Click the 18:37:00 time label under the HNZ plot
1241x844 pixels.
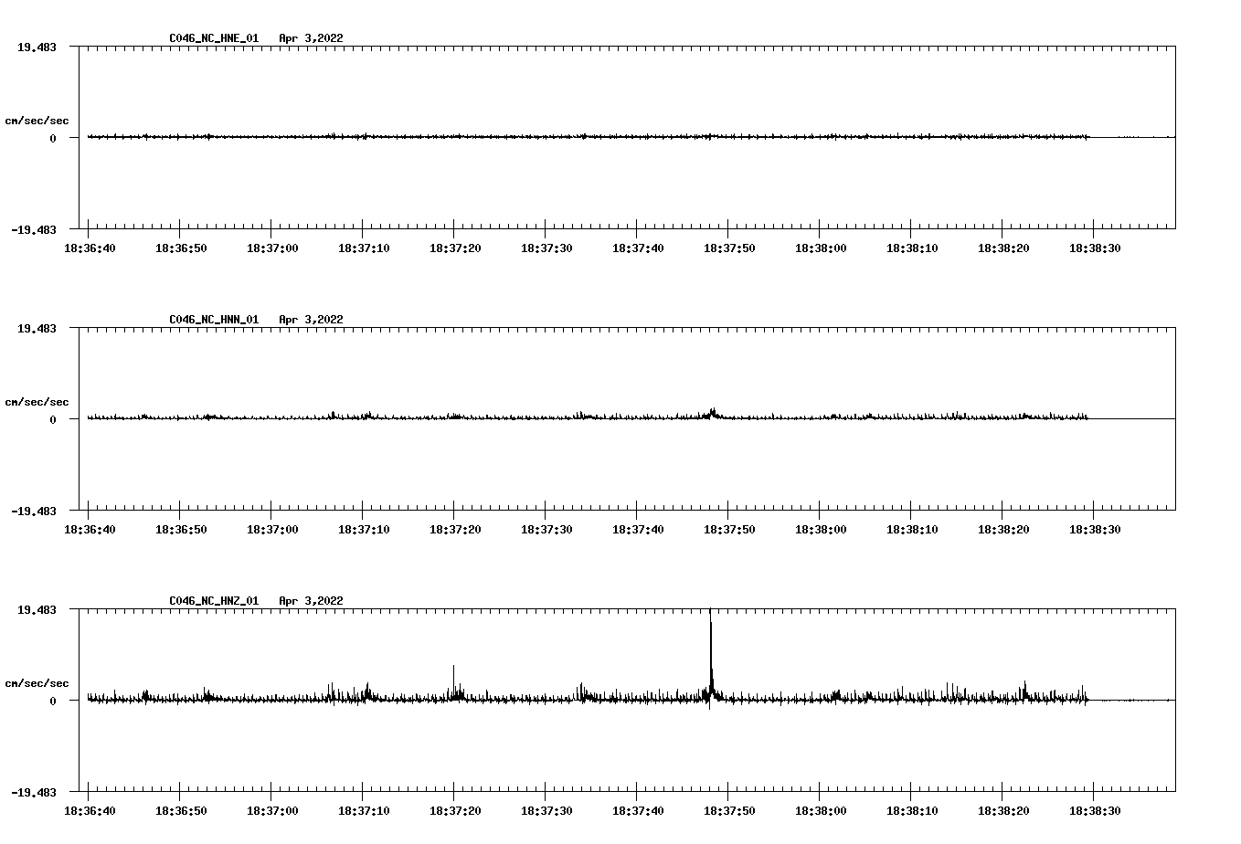click(x=272, y=811)
